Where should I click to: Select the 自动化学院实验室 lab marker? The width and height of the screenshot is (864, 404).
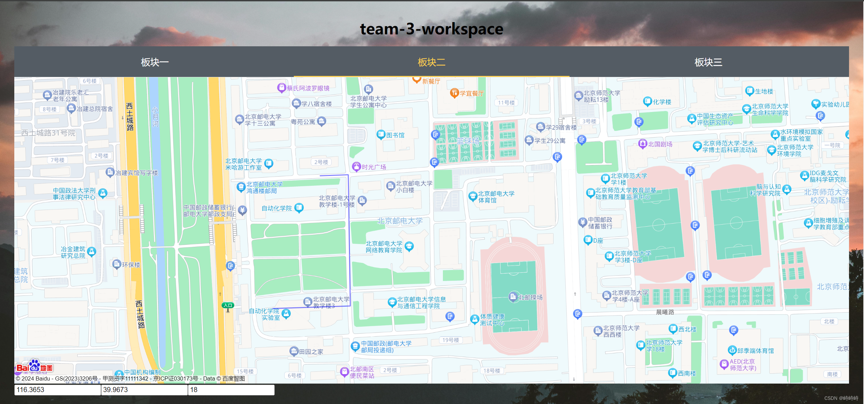286,313
